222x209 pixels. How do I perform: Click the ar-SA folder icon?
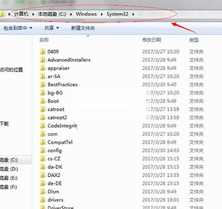click(43, 76)
